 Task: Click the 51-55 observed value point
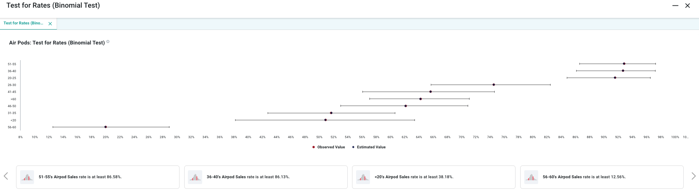[x=624, y=64]
